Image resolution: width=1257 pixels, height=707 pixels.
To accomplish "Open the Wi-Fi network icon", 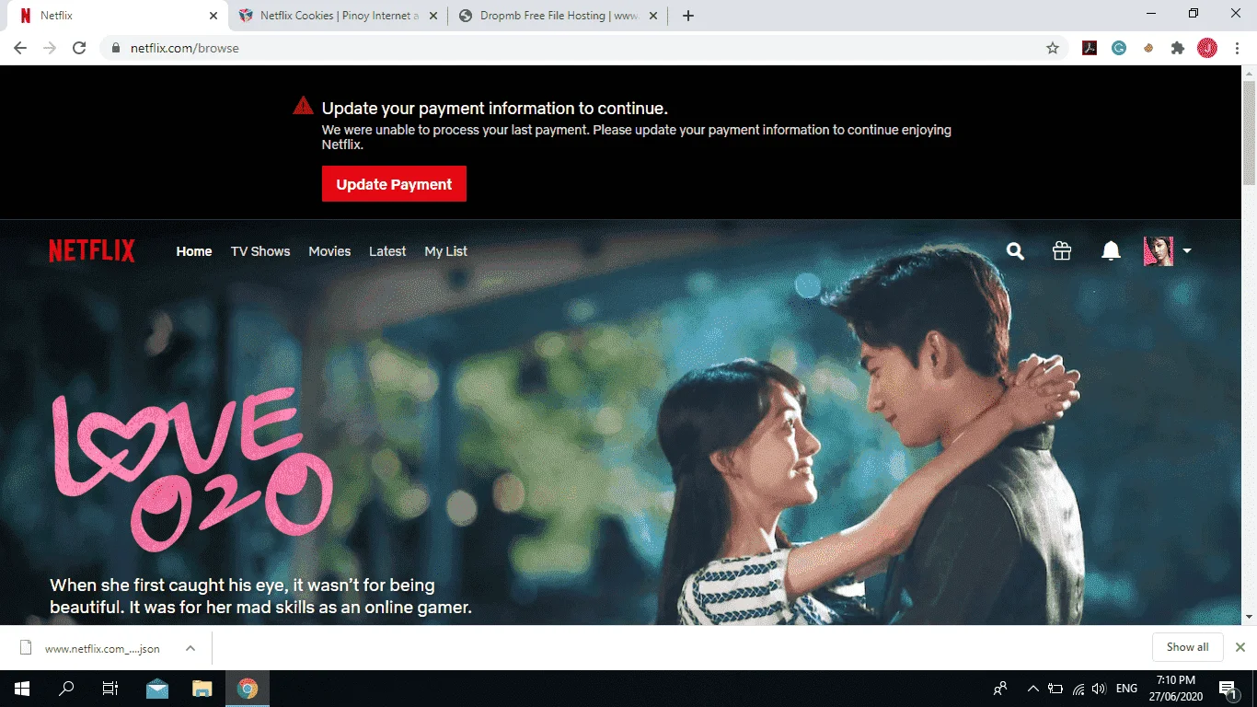I will 1078,689.
